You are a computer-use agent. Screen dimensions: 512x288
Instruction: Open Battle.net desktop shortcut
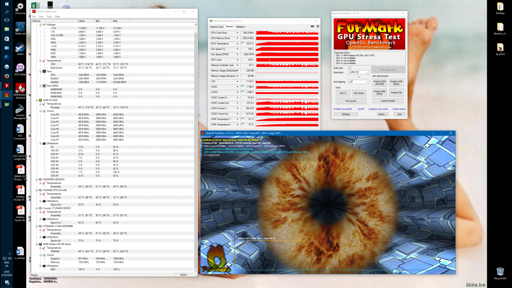pyautogui.click(x=20, y=28)
